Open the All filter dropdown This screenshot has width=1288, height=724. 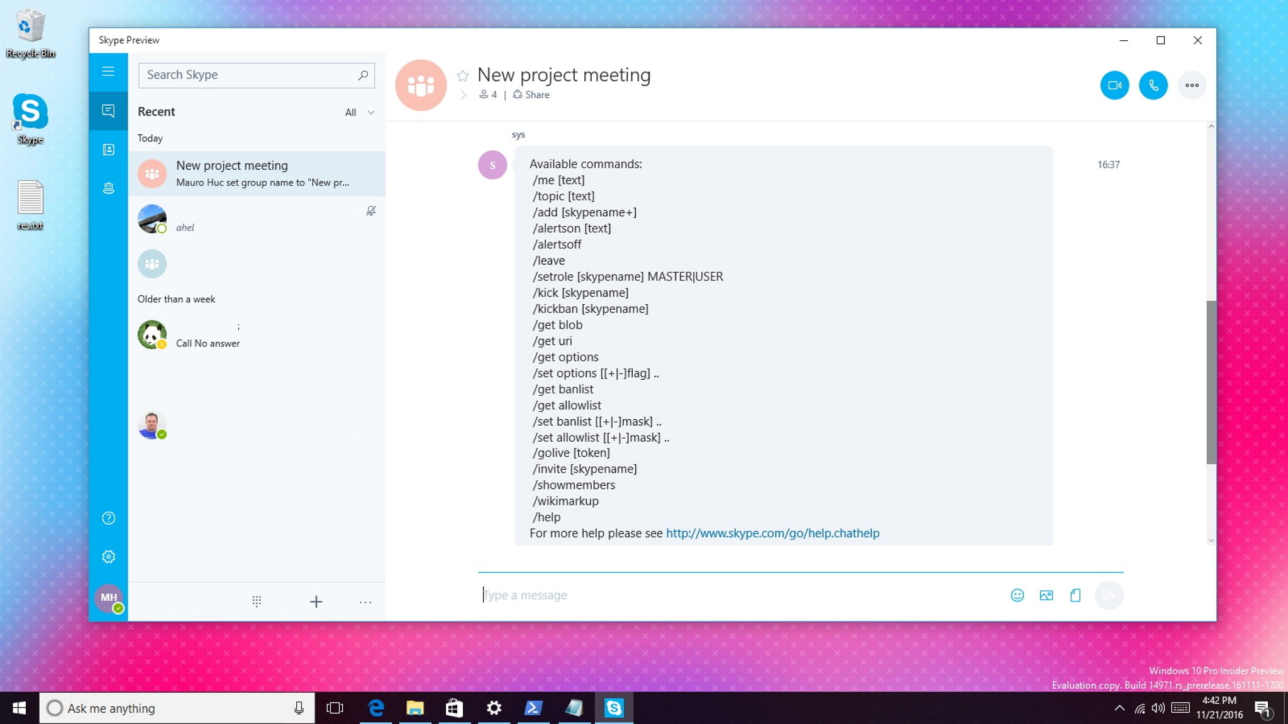coord(360,112)
